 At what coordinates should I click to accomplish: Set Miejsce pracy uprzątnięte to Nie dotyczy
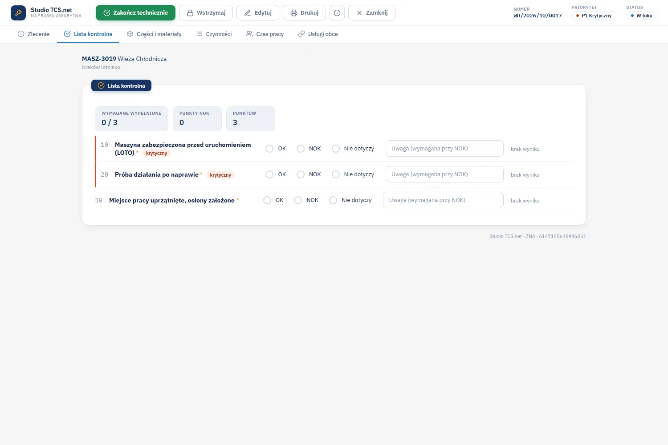(x=333, y=200)
